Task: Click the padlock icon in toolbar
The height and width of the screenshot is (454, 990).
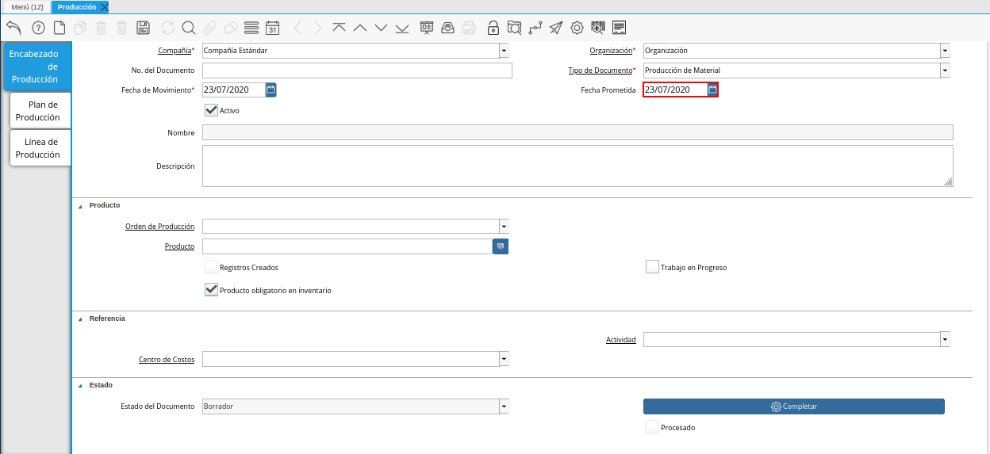Action: click(x=493, y=28)
